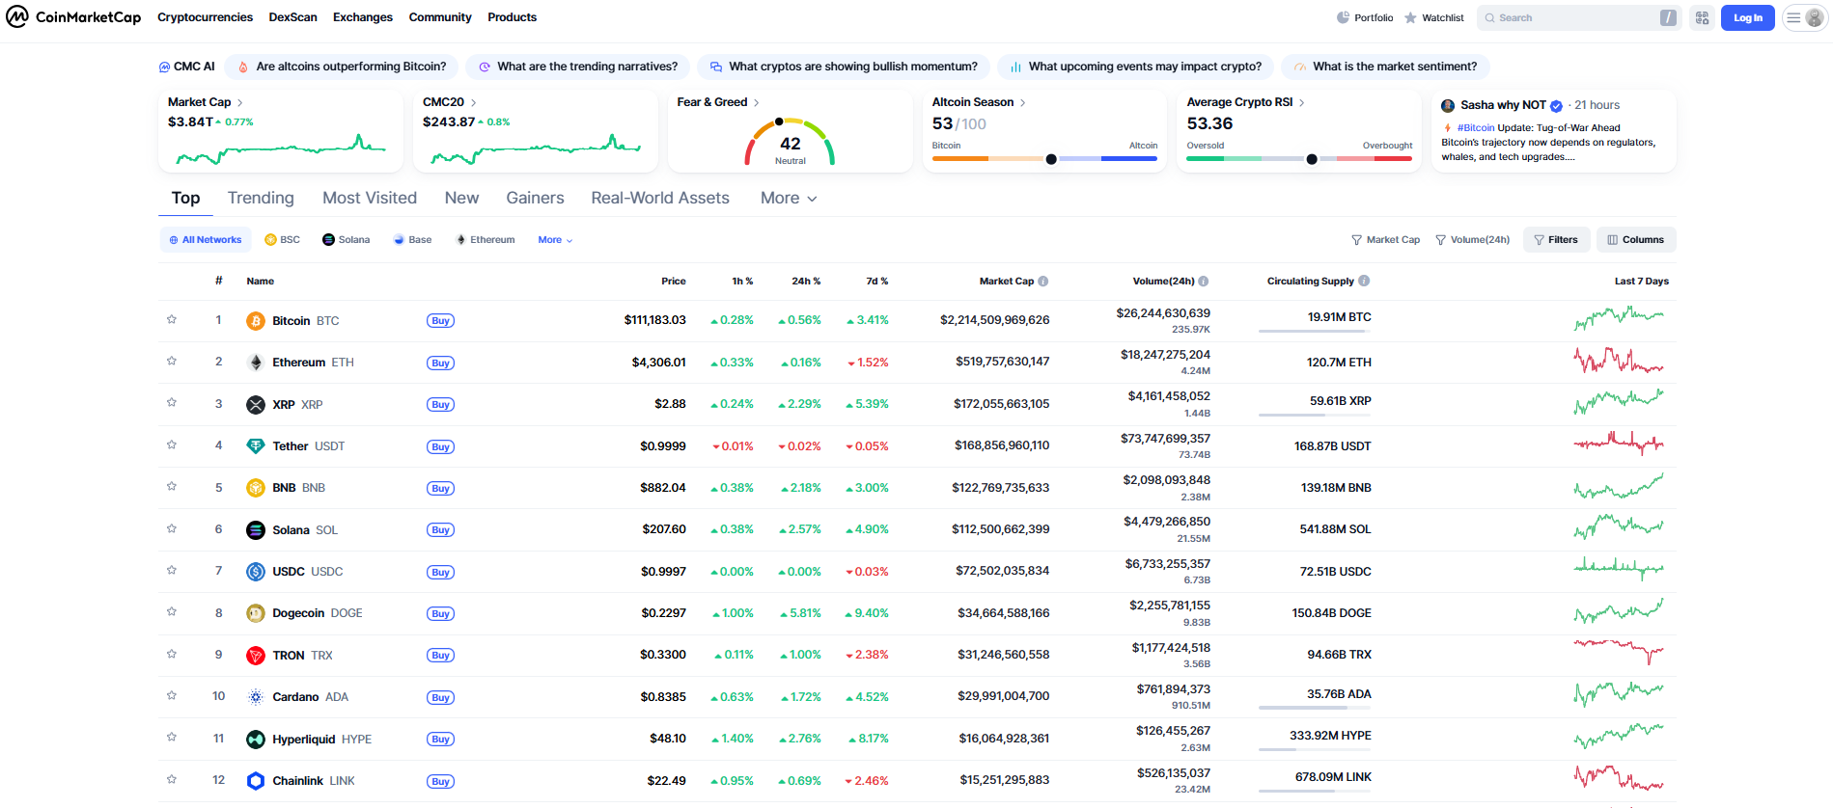Toggle the watchlist star for Solana
The image size is (1833, 808).
click(172, 529)
